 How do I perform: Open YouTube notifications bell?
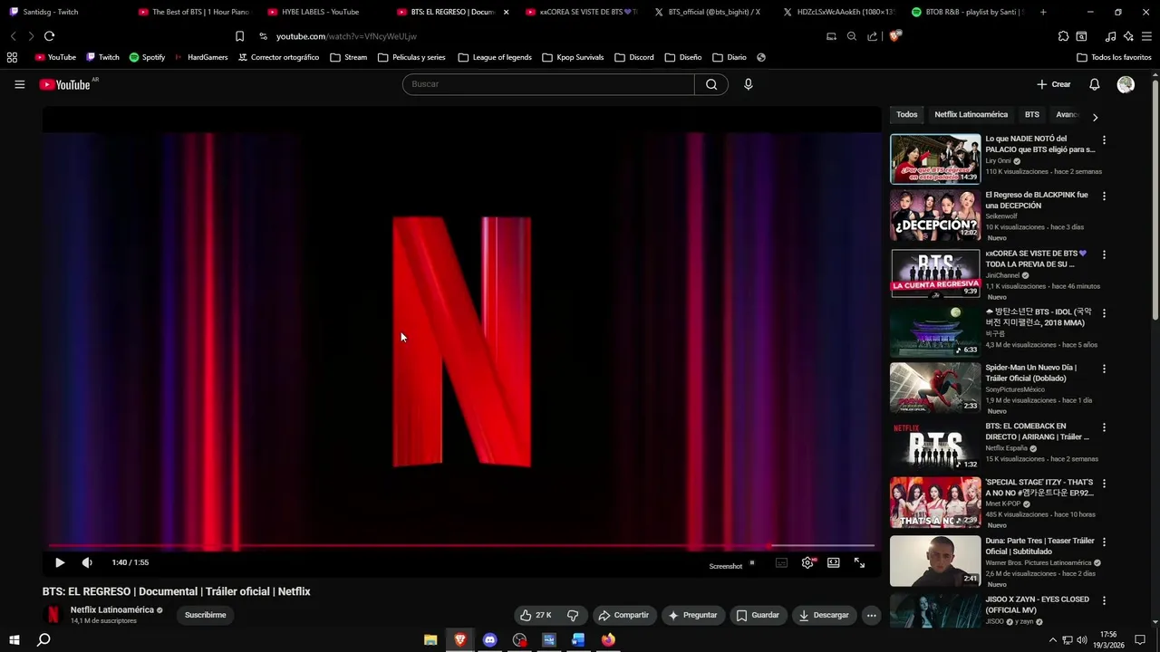coord(1094,84)
